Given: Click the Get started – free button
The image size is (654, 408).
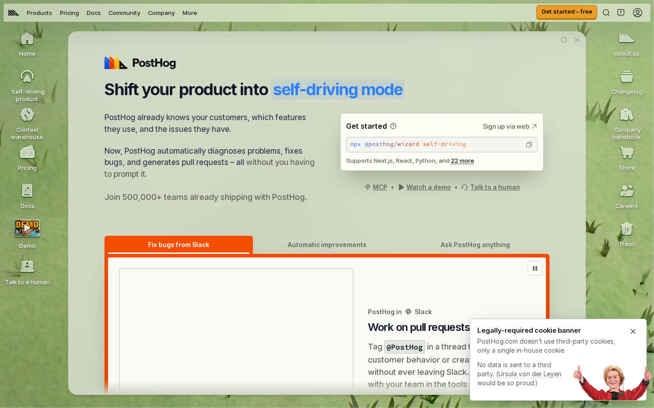Looking at the screenshot, I should click(567, 12).
